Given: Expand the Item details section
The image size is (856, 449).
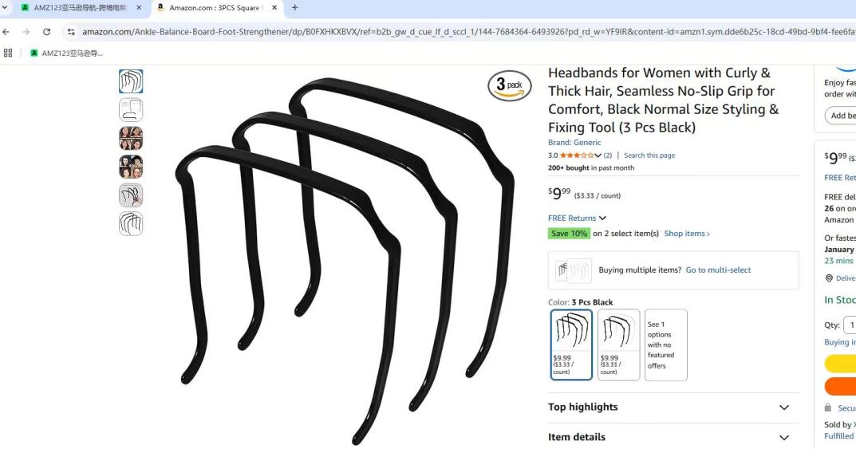Looking at the screenshot, I should click(669, 437).
